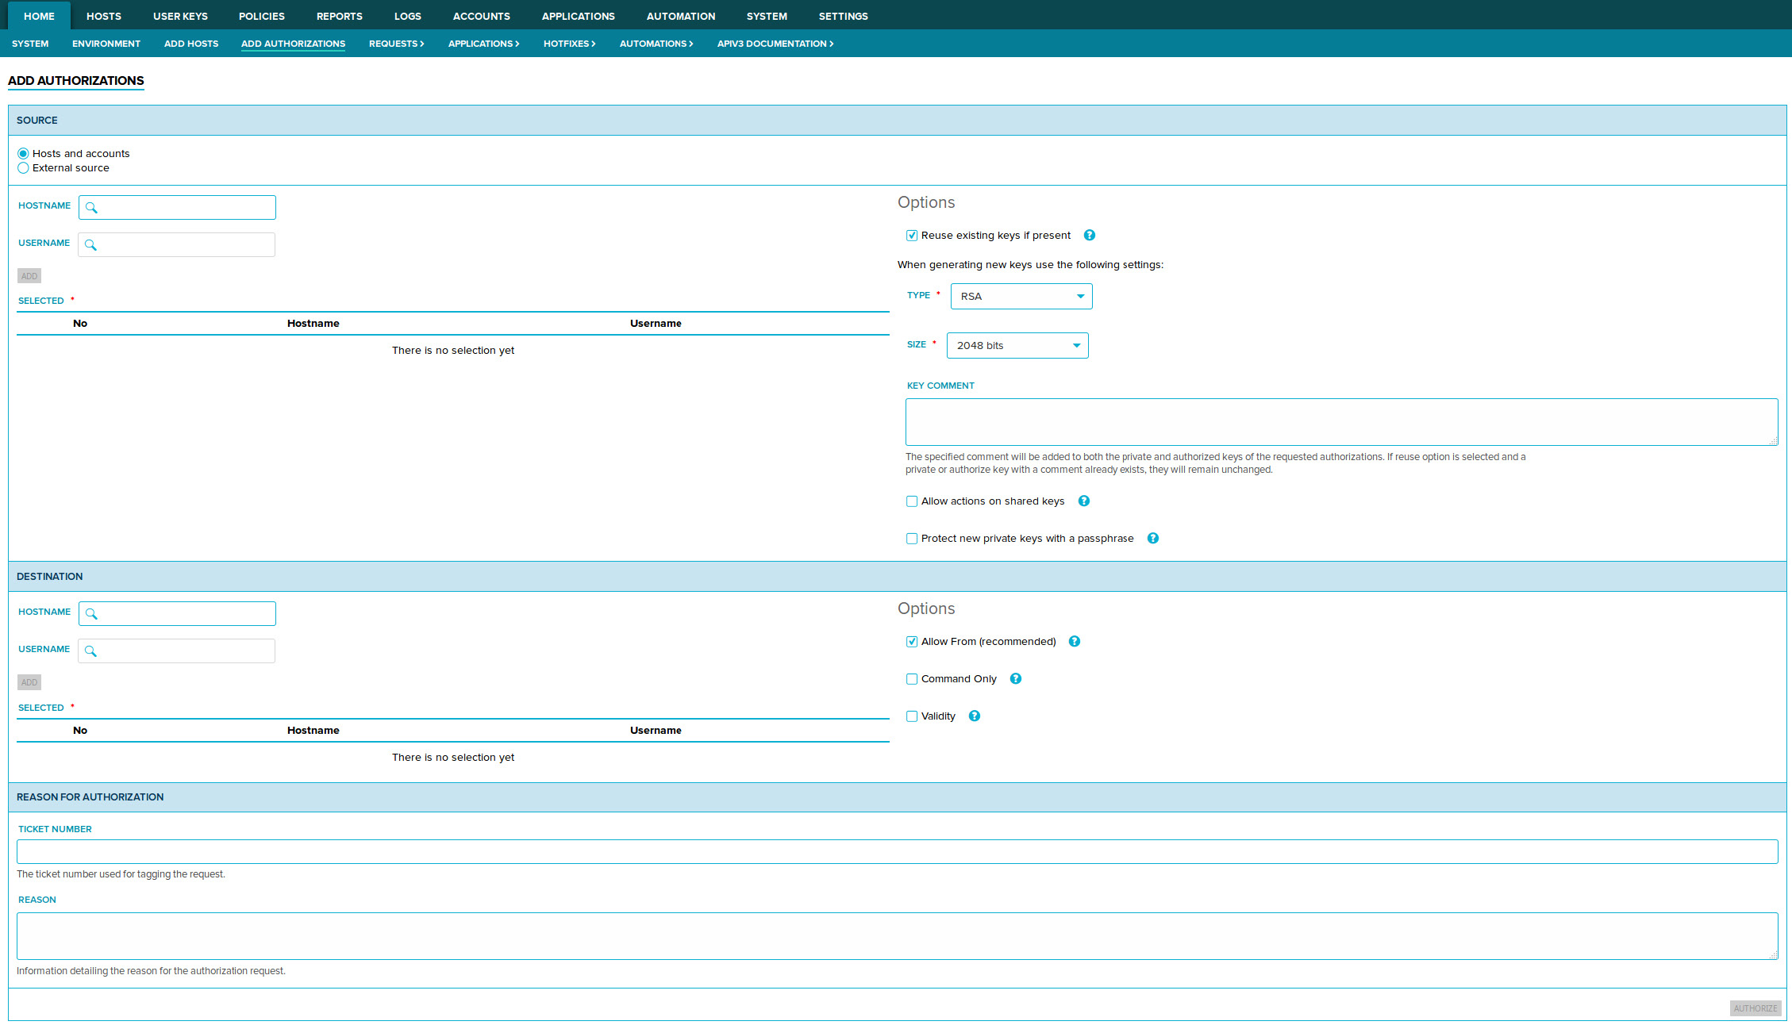Toggle Reuse existing keys if present checkbox
1792x1025 pixels.
coord(912,236)
